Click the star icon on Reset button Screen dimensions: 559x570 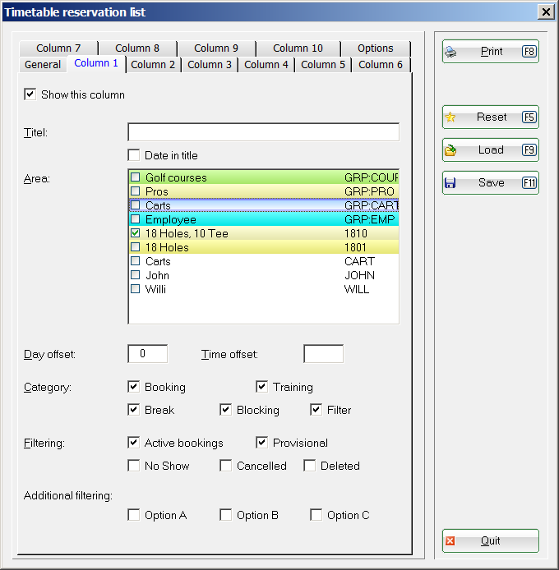pyautogui.click(x=450, y=117)
